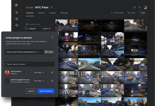The height and width of the screenshot is (106, 155).
Task: Click Send invitation
Action: 46,91
